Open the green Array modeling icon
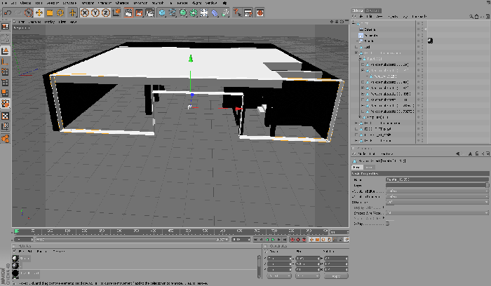This screenshot has width=491, height=286. (x=194, y=13)
